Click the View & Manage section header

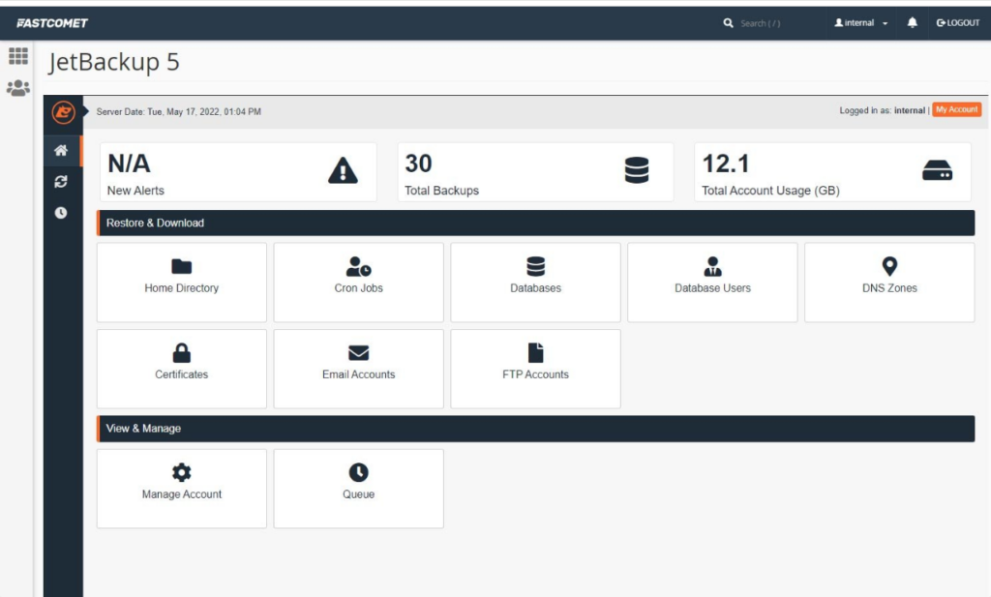pyautogui.click(x=536, y=429)
